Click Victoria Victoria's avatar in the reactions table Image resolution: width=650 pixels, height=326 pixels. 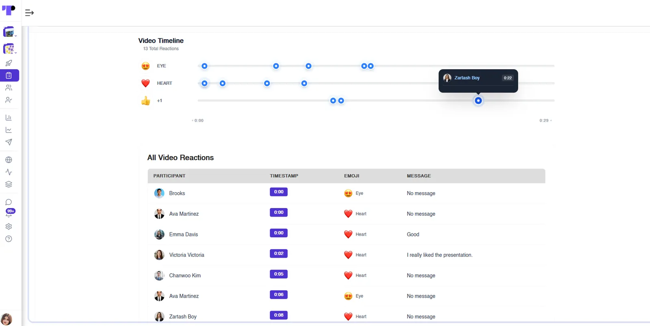pos(159,255)
